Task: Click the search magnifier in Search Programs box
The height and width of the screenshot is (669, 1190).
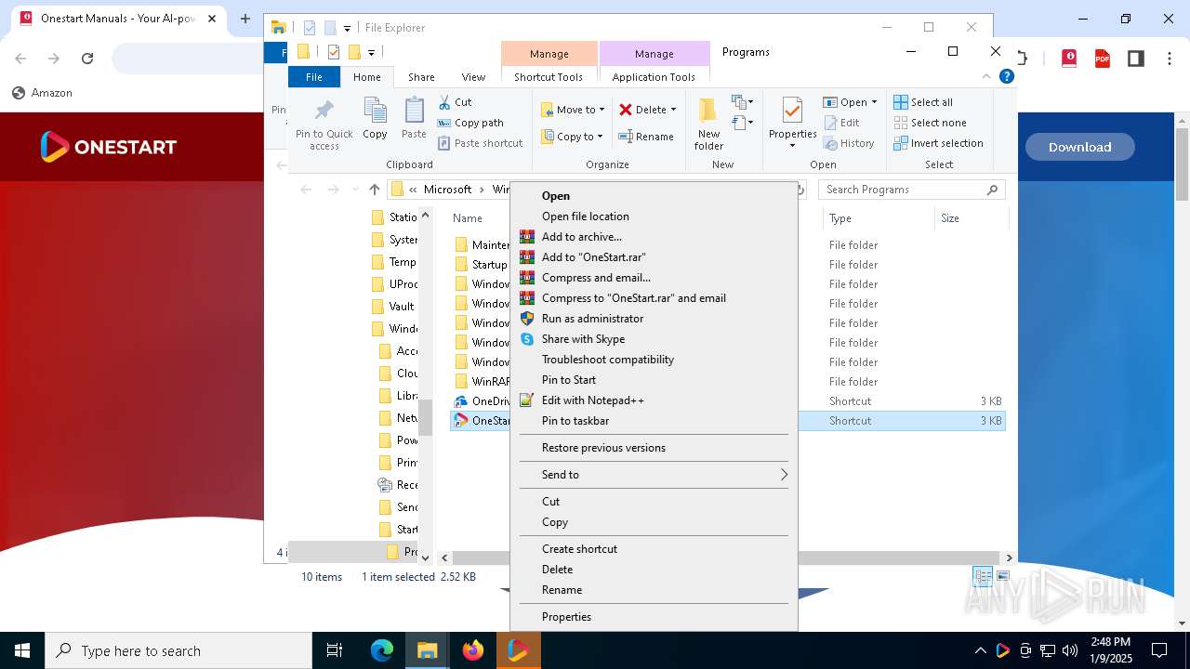Action: (x=992, y=190)
